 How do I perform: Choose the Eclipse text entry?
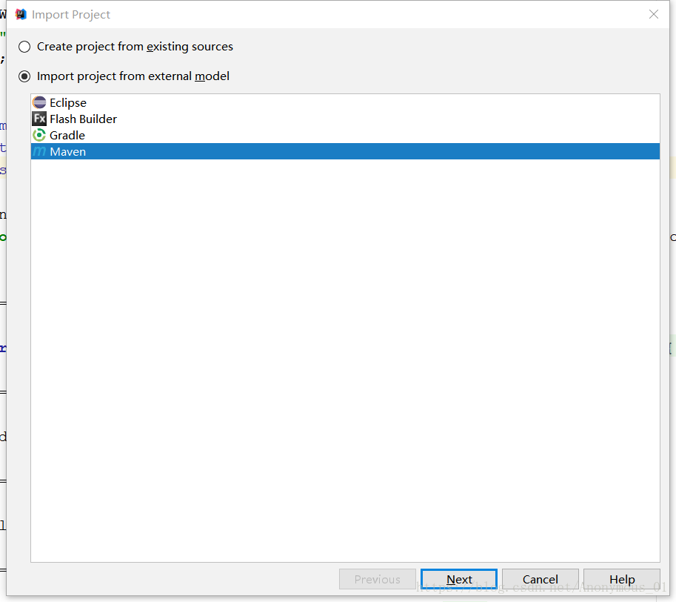pos(67,103)
